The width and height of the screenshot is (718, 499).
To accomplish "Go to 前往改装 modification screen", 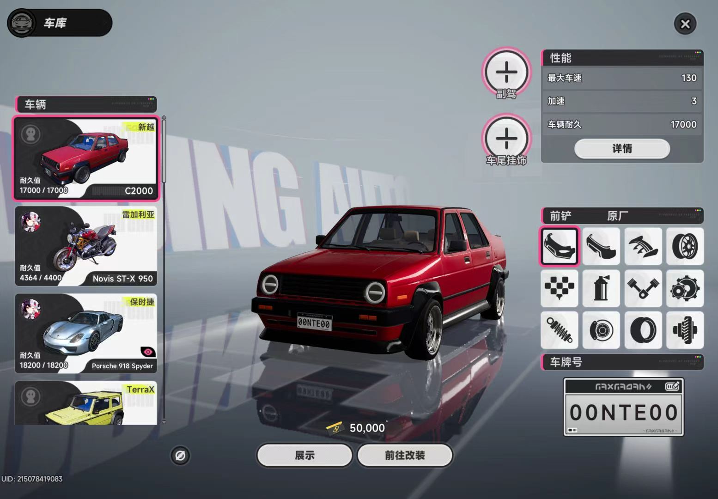I will 405,456.
